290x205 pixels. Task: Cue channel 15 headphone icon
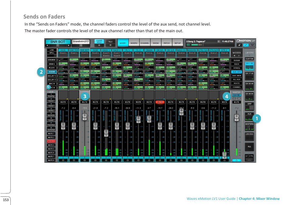(214, 160)
